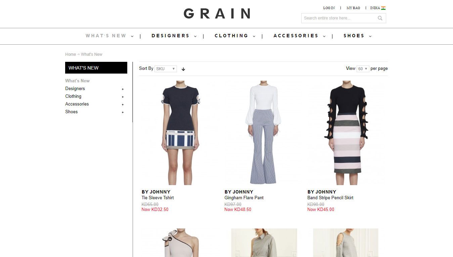453x257 pixels.
Task: Open the View 60 per page dropdown
Action: tap(363, 69)
